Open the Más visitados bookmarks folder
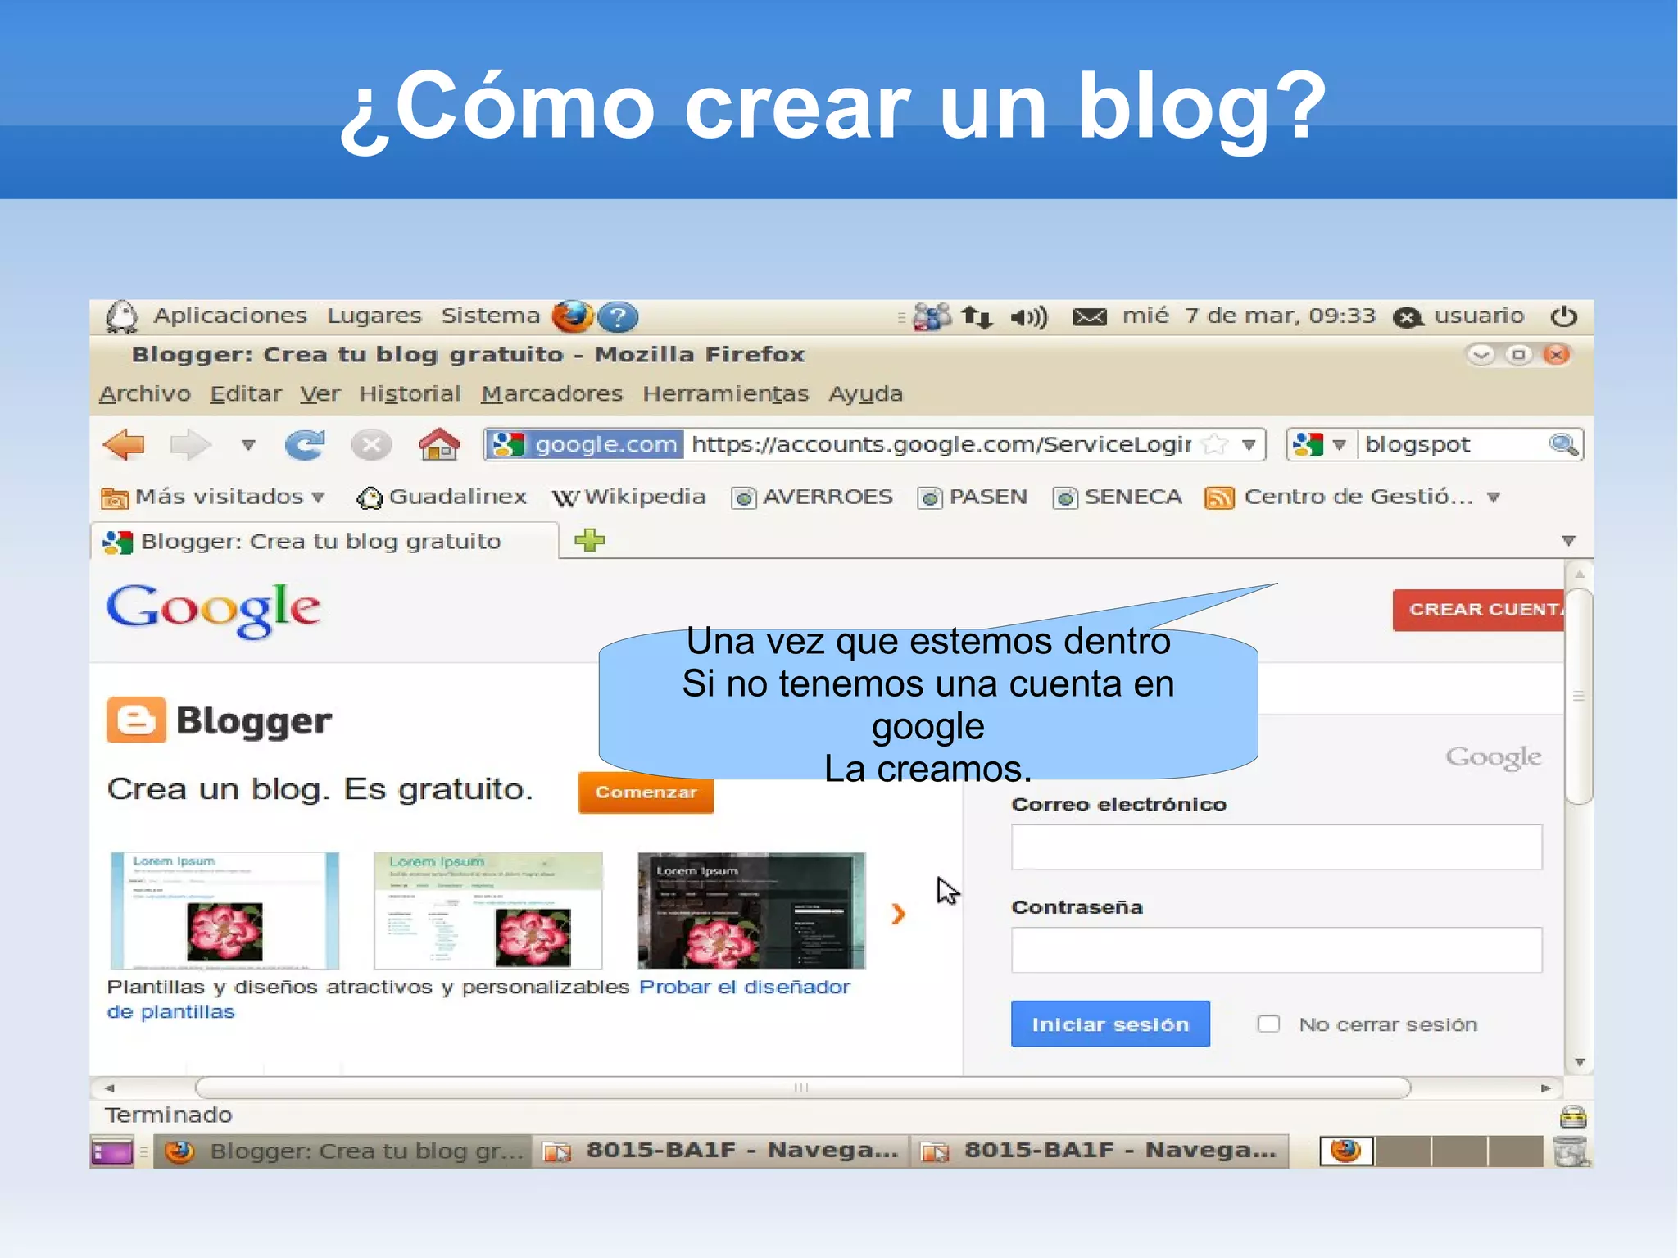 tap(213, 497)
